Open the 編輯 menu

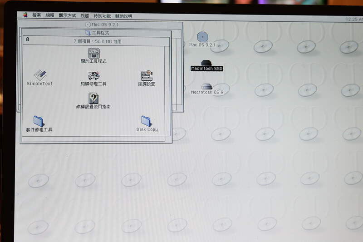pos(50,15)
